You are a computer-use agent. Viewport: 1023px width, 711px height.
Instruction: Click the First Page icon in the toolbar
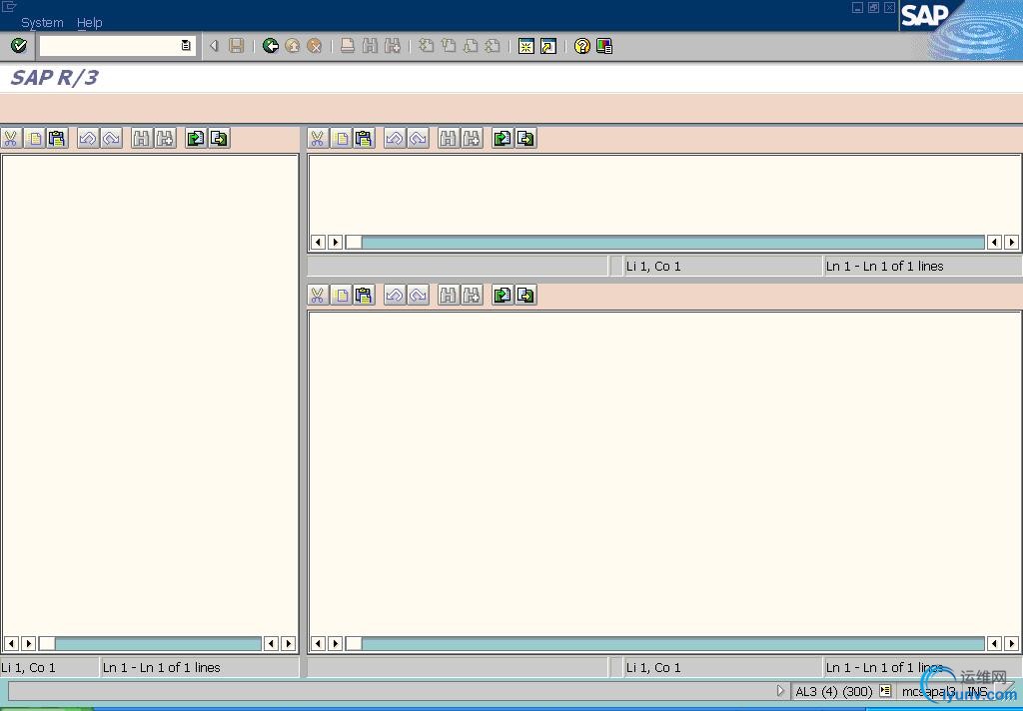[426, 46]
